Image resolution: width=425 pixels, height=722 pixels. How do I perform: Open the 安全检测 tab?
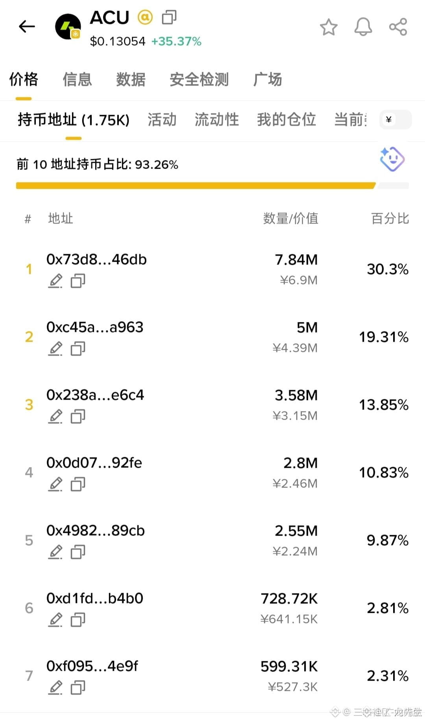click(x=199, y=79)
